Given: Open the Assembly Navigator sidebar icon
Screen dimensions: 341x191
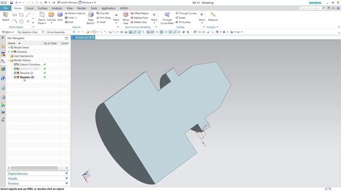Looking at the screenshot, I should pyautogui.click(x=3, y=46).
